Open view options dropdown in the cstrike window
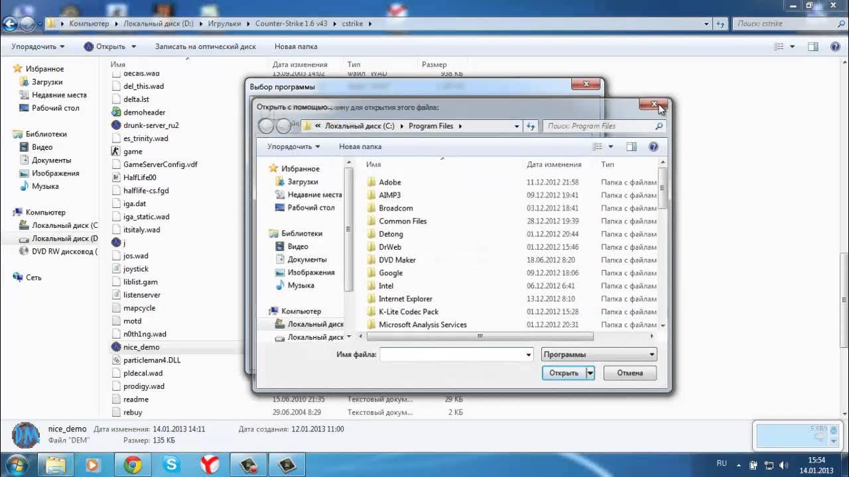The width and height of the screenshot is (849, 477). tap(792, 46)
